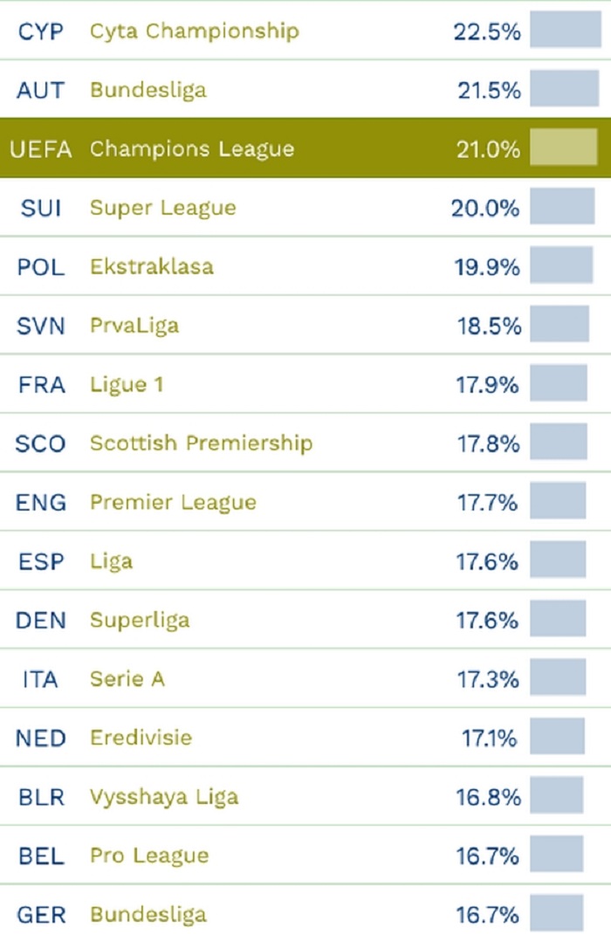The height and width of the screenshot is (934, 611).
Task: Click the Premier League link
Action: point(173,503)
